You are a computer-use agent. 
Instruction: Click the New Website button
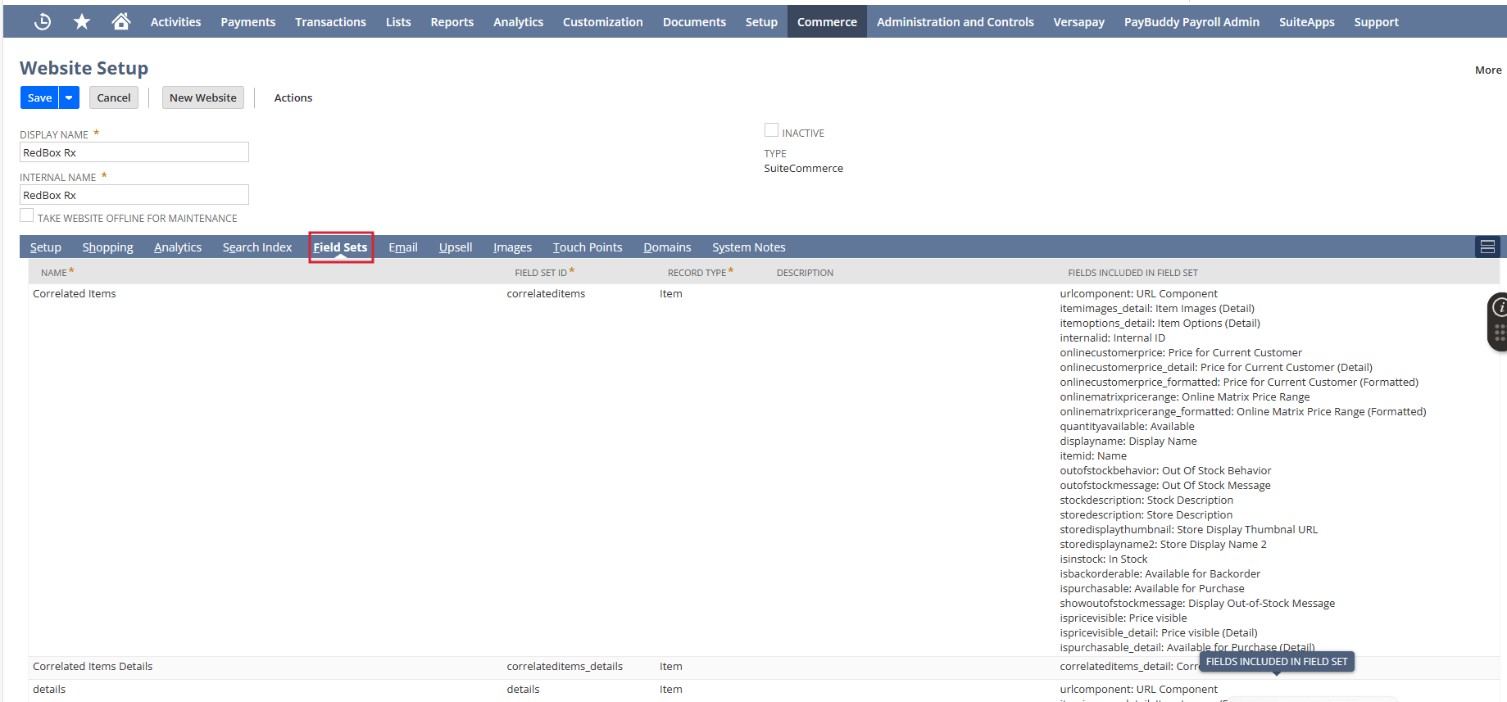coord(202,97)
